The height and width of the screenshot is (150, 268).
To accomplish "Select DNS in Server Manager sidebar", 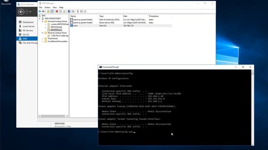I will [x=27, y=39].
